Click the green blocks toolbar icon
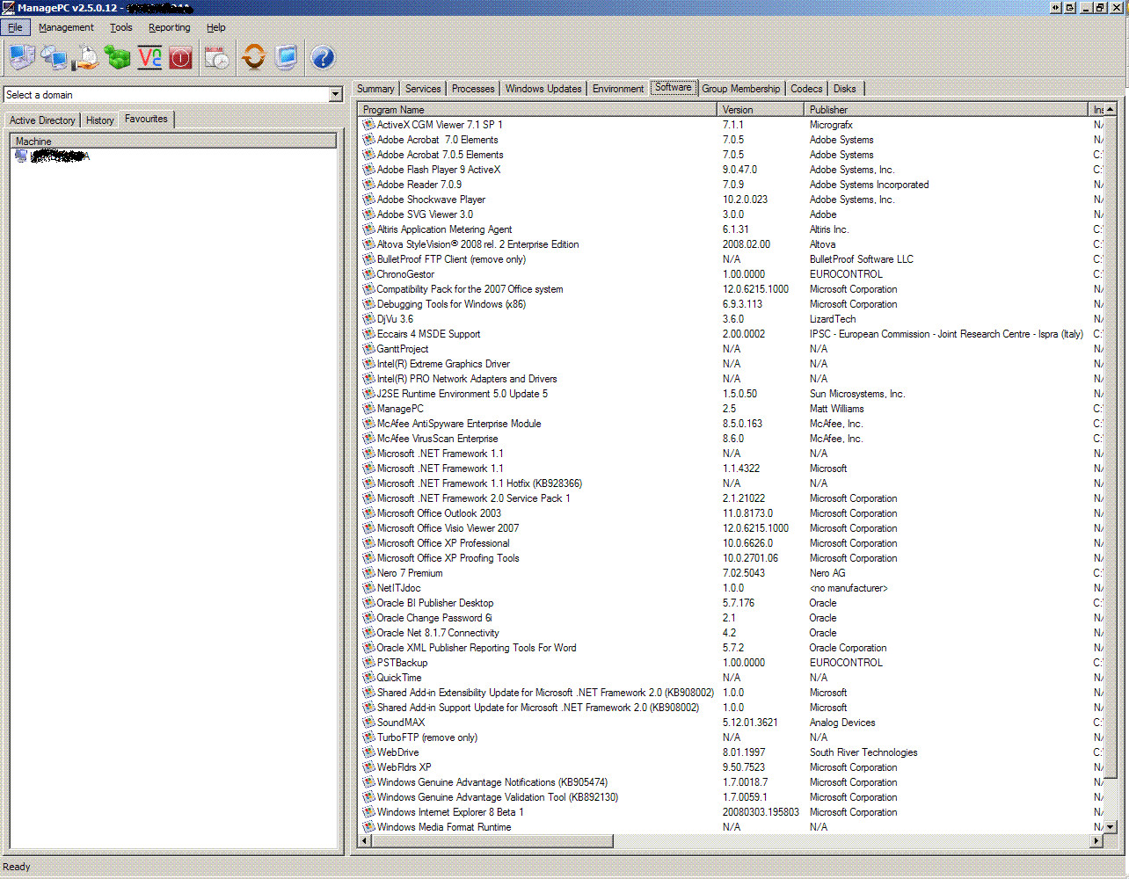This screenshot has width=1129, height=879. 117,58
